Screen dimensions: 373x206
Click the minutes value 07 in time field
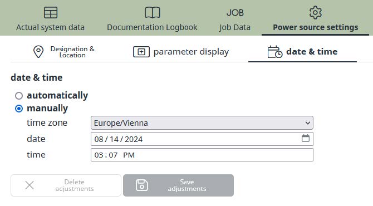113,155
